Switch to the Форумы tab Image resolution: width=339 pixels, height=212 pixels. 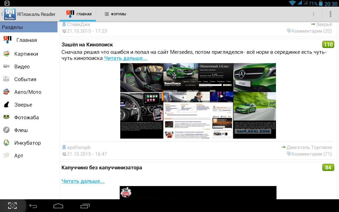click(115, 14)
